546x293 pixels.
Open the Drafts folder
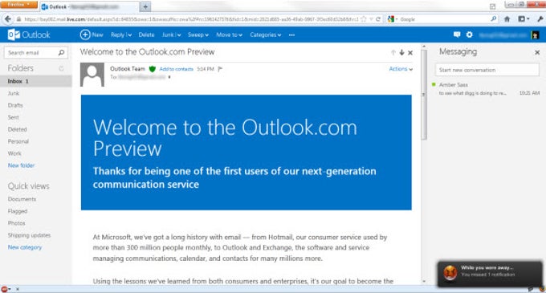tap(15, 105)
